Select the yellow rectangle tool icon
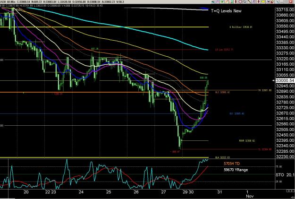 (263, 2)
